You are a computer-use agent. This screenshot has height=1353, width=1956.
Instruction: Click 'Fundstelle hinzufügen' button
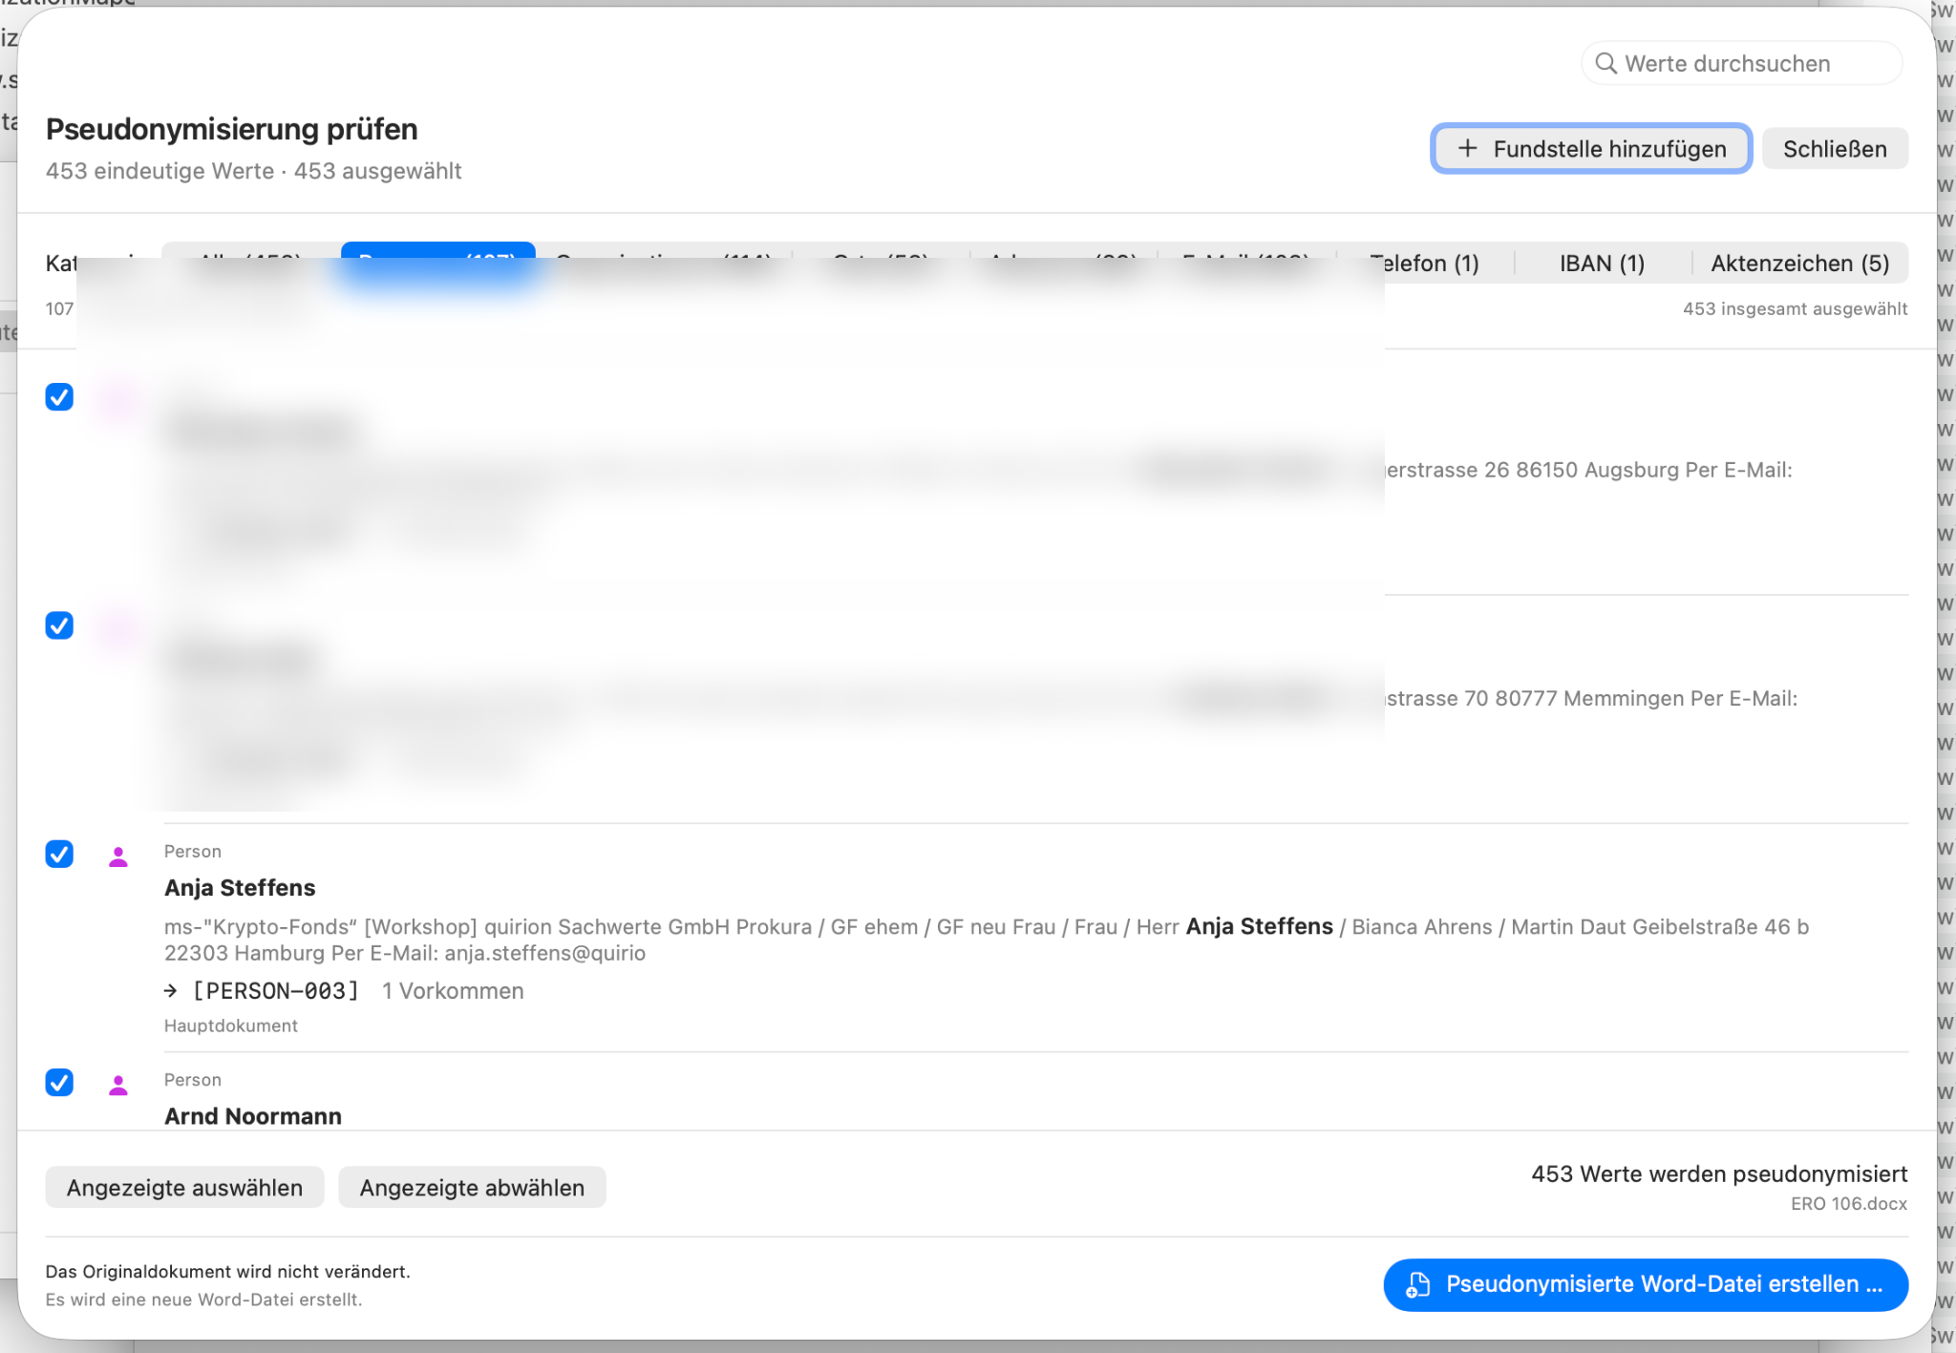[x=1591, y=149]
